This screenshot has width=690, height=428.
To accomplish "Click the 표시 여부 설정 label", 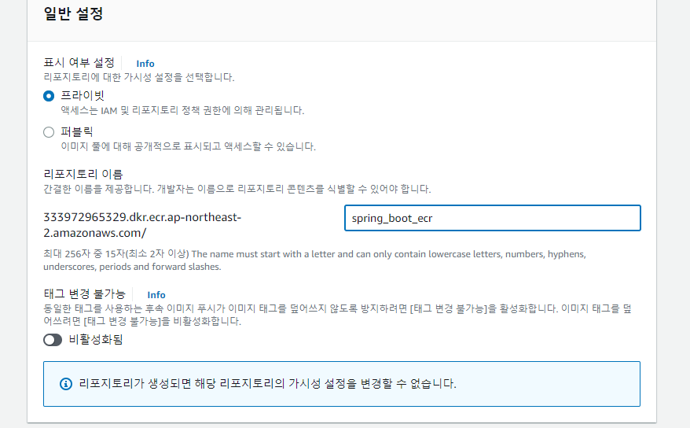I will (79, 62).
